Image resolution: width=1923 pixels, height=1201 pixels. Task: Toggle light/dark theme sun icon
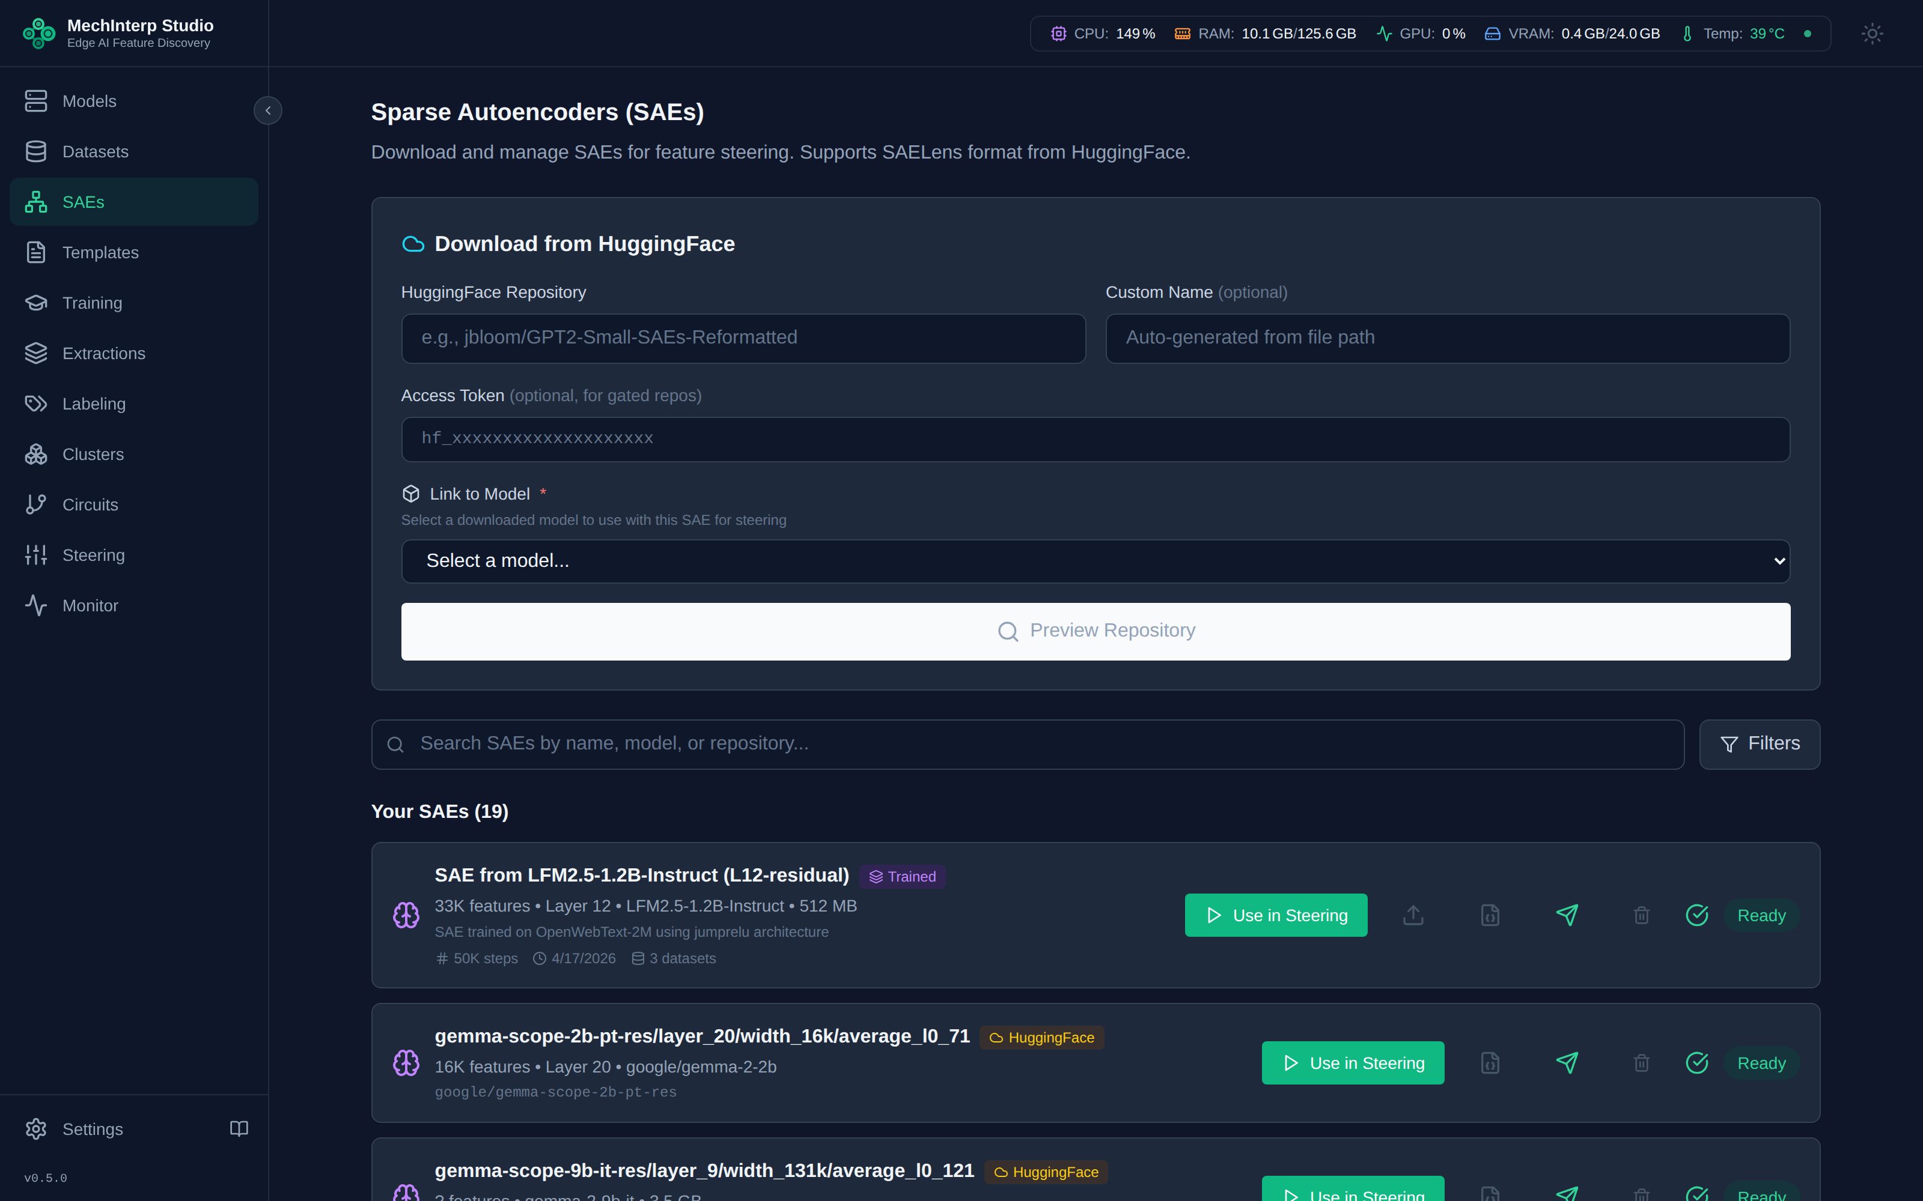1872,34
